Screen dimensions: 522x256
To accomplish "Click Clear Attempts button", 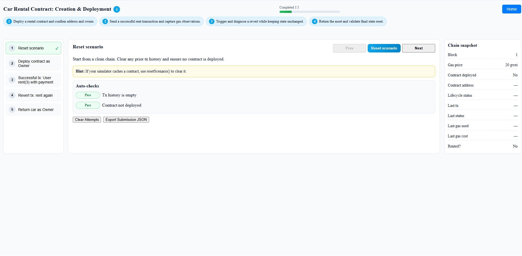I will (x=87, y=120).
